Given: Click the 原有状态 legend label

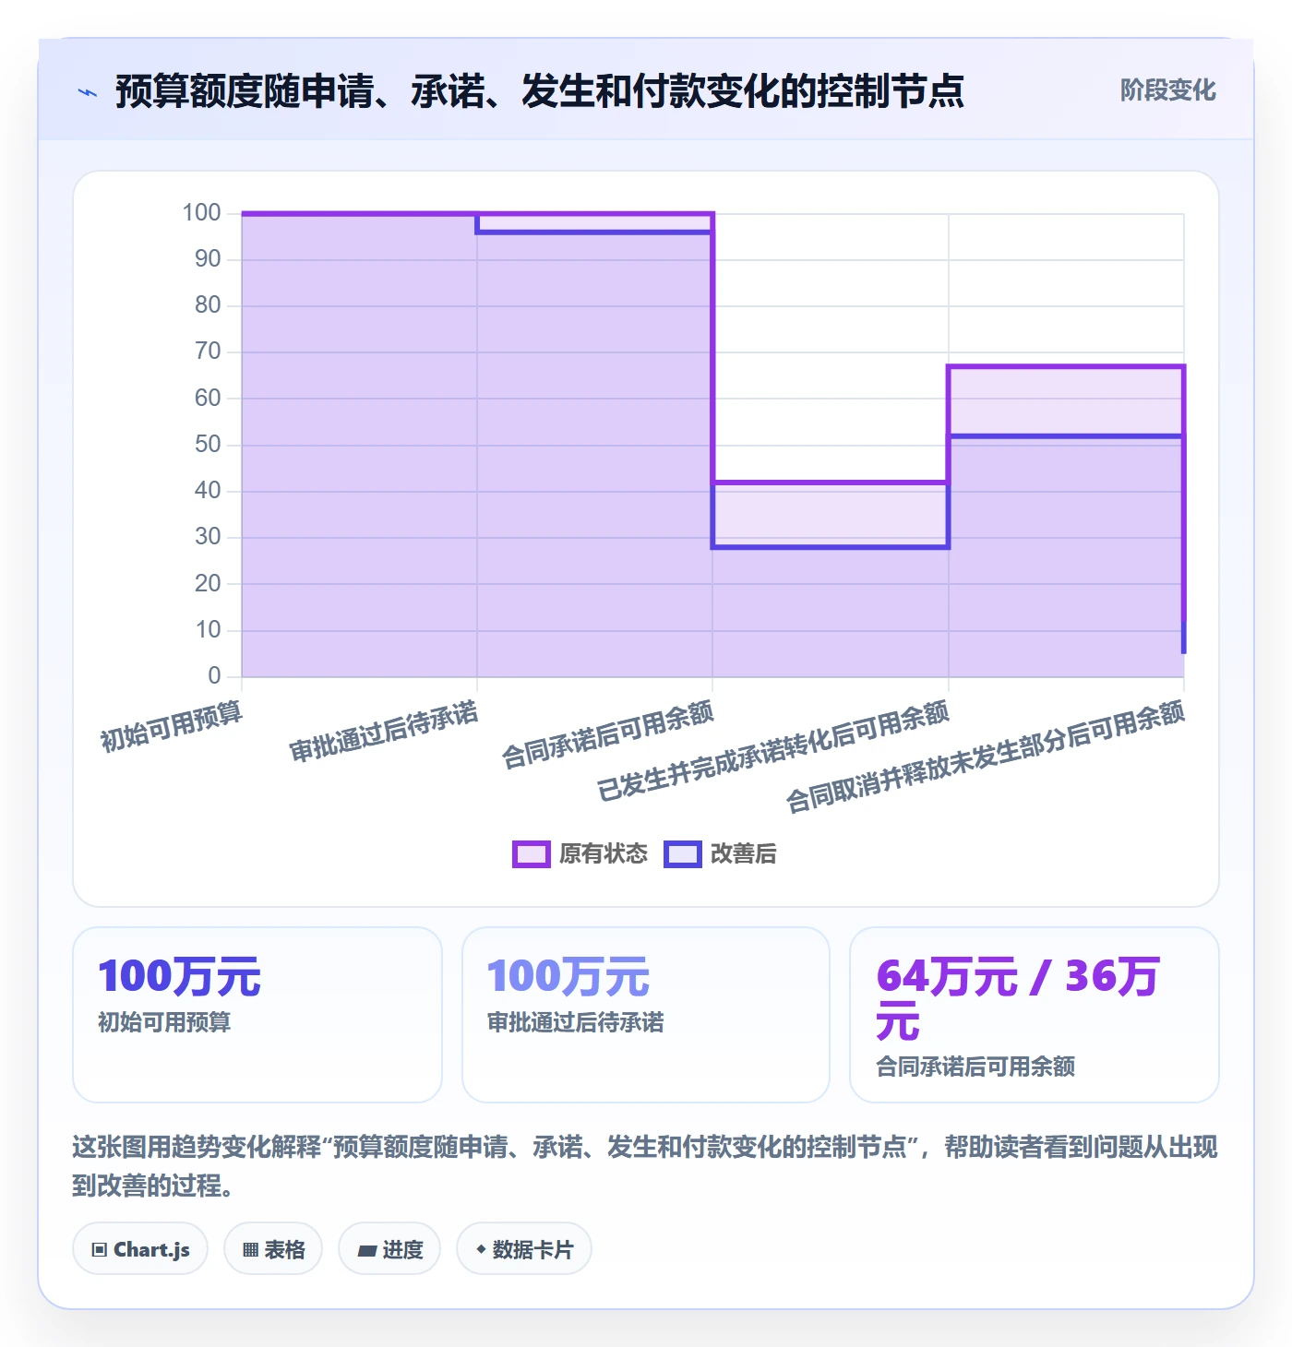Looking at the screenshot, I should point(604,854).
